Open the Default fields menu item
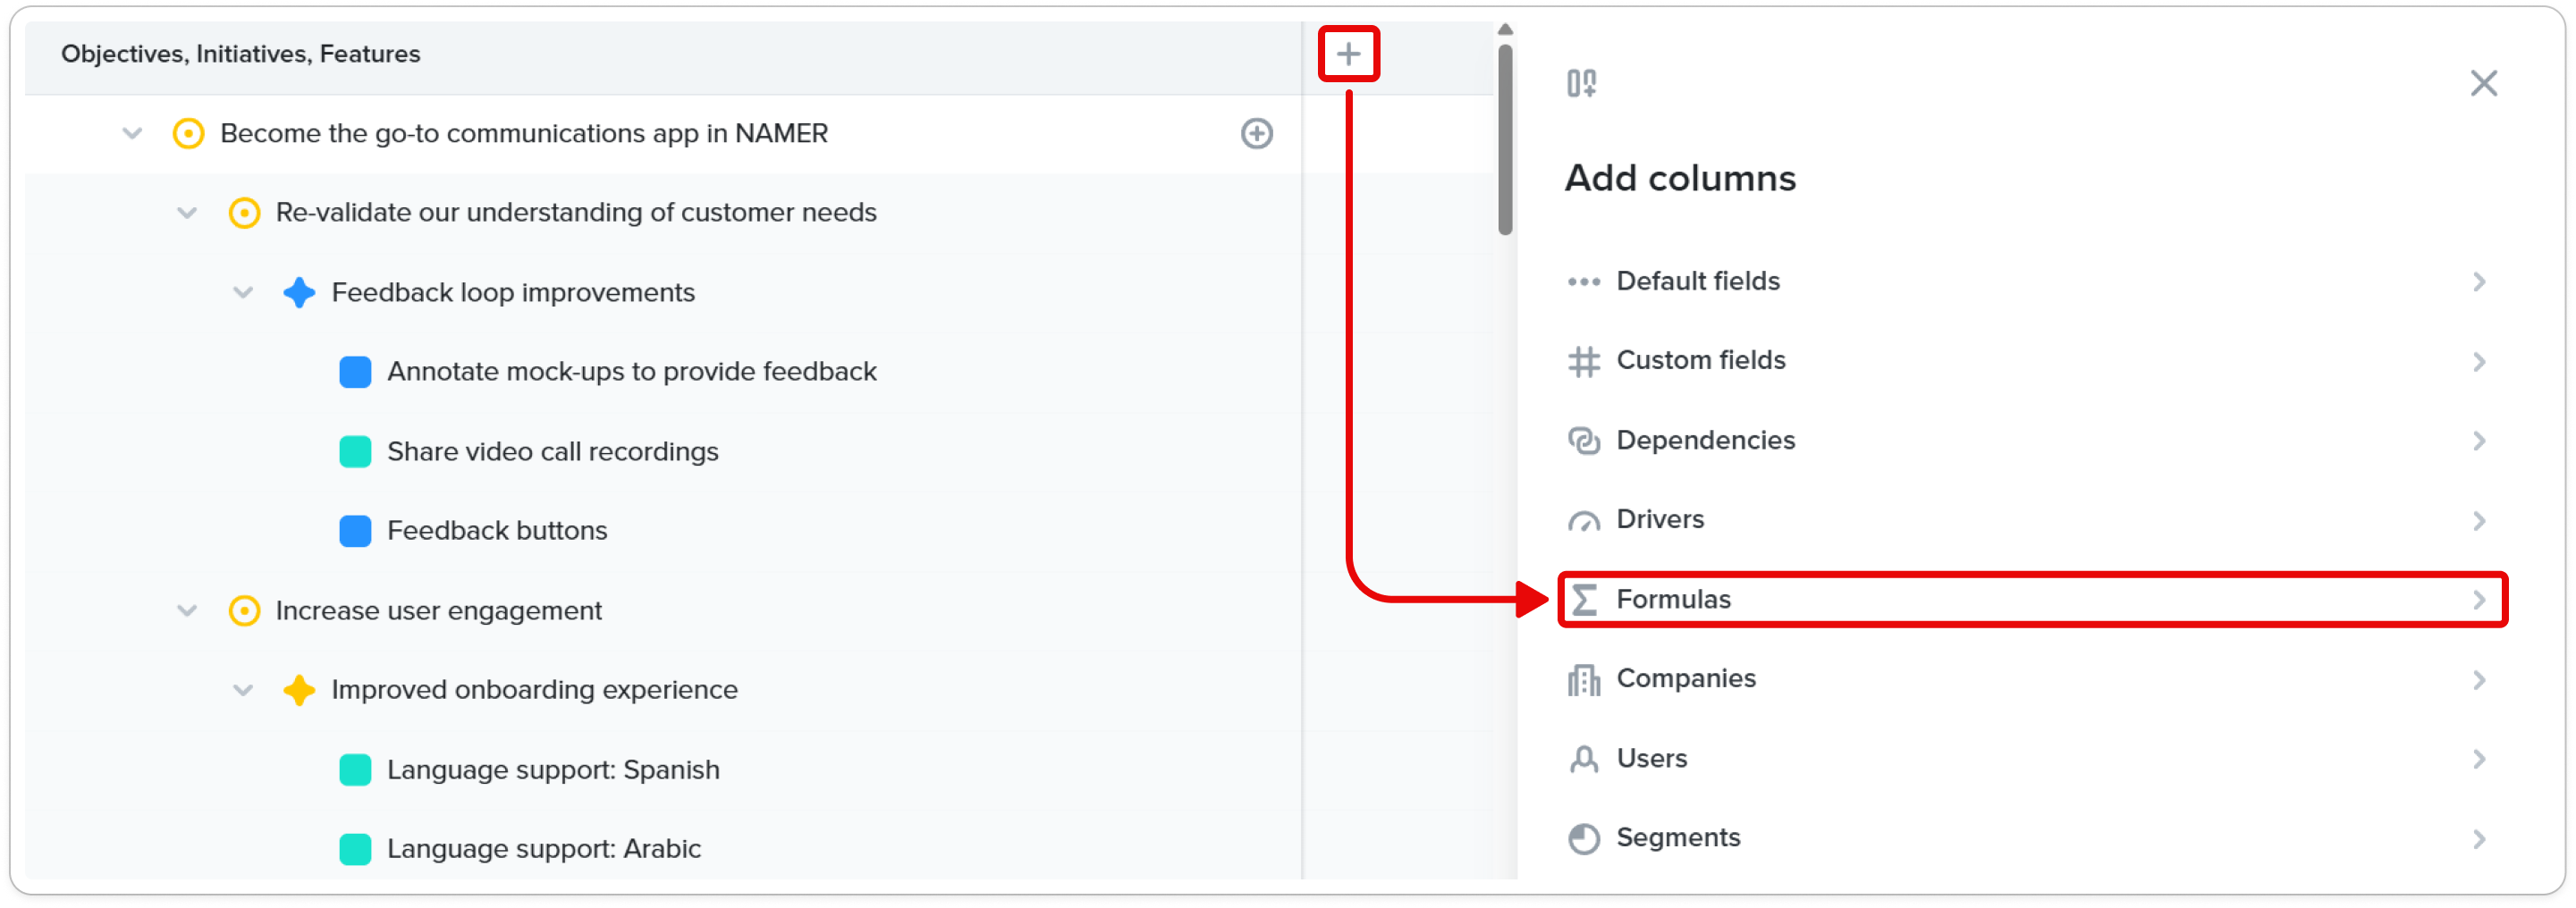Viewport: 2576px width, 908px height. [x=2031, y=281]
